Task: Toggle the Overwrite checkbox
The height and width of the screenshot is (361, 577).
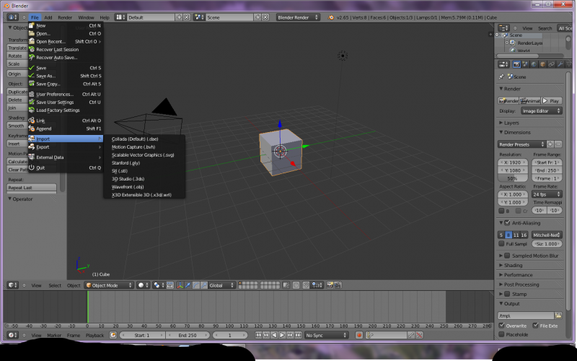Action: 501,326
